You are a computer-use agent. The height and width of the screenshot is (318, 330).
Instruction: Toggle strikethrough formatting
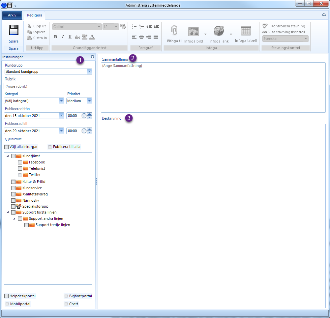coord(77,37)
